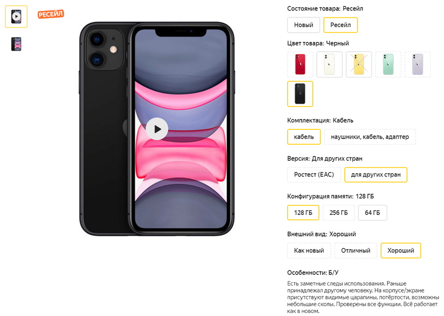The height and width of the screenshot is (316, 444).
Task: Select the black iPhone color
Action: tap(300, 94)
